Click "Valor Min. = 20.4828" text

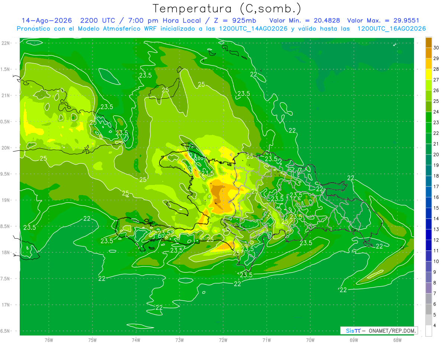coord(304,21)
